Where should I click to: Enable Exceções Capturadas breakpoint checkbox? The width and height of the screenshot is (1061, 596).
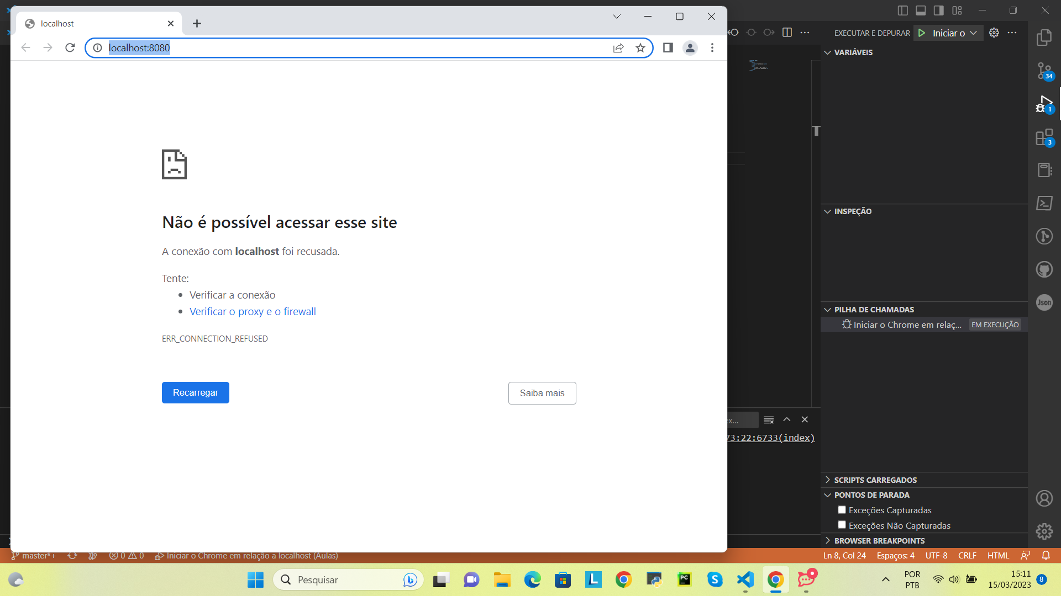coord(842,510)
